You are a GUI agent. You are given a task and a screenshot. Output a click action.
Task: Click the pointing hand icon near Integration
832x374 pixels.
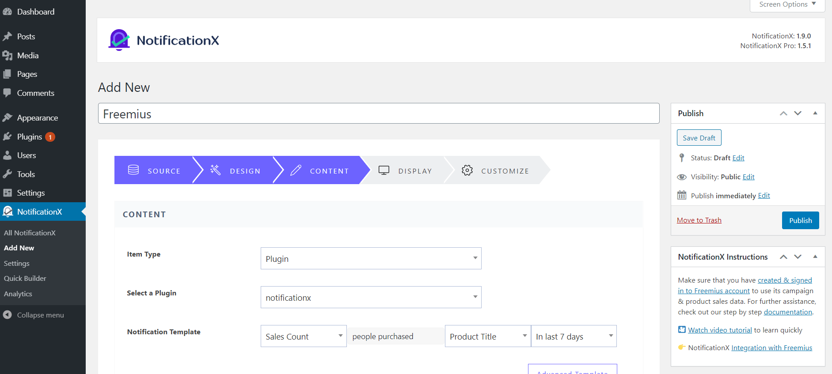(682, 347)
